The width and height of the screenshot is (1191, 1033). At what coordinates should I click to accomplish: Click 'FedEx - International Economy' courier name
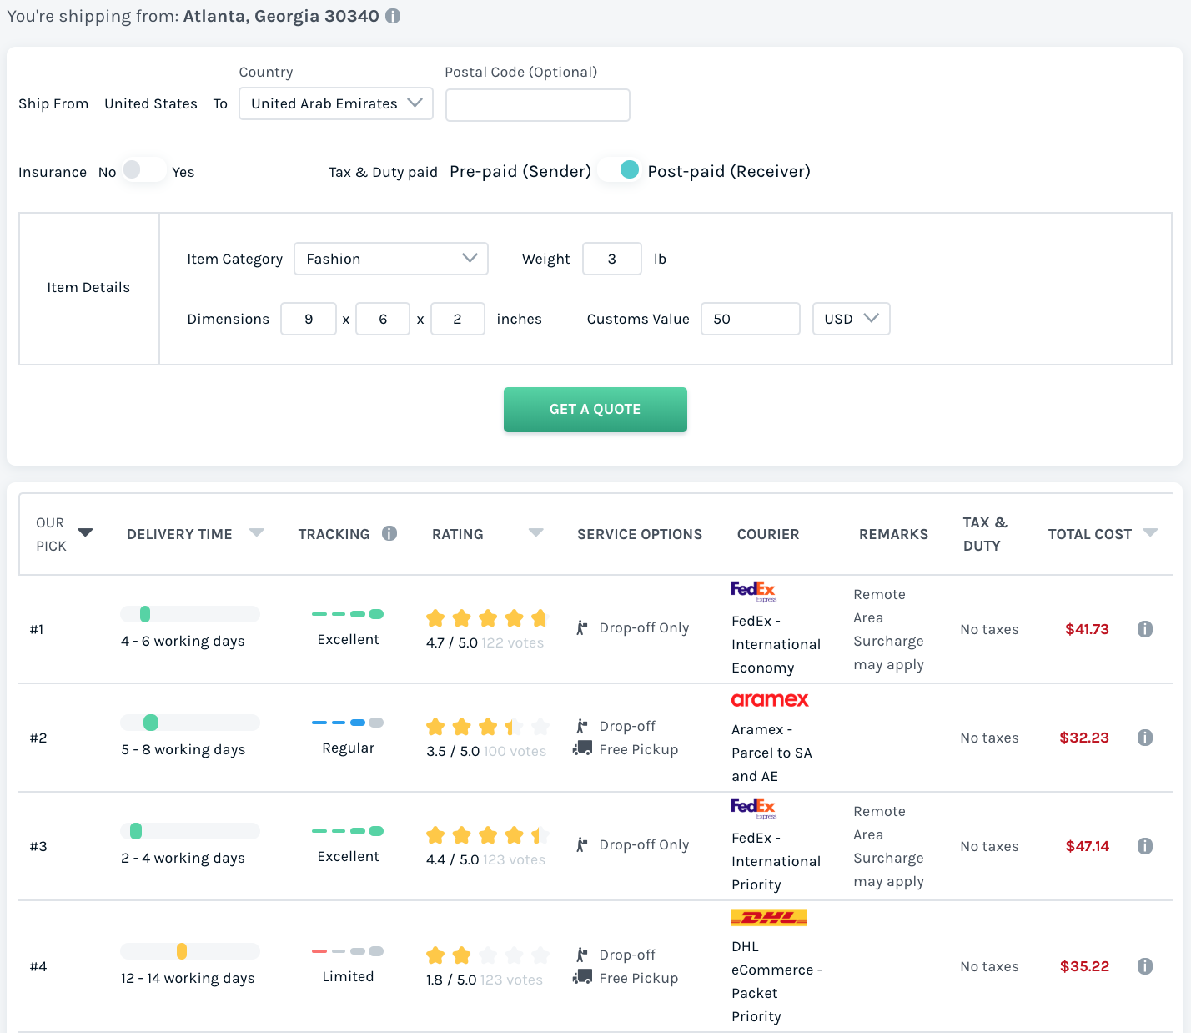(x=776, y=644)
